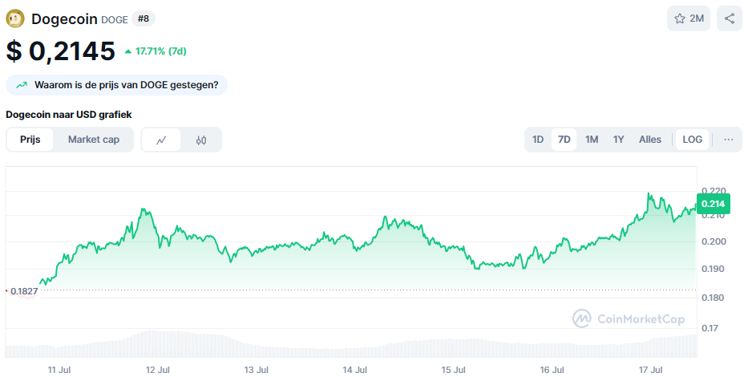Click the $ 0,2145 price value
The height and width of the screenshot is (377, 748).
point(61,51)
